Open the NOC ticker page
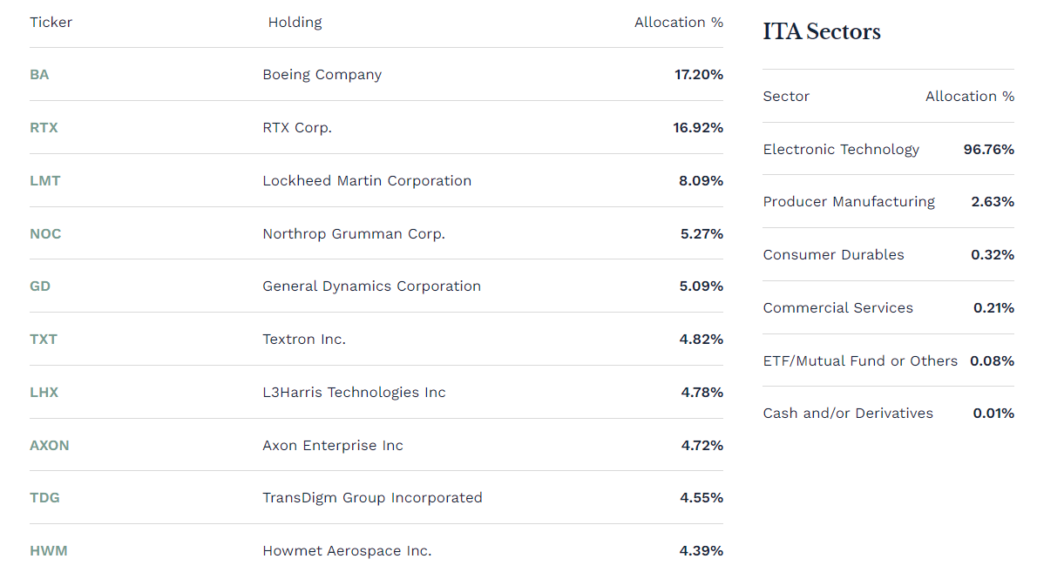Image resolution: width=1037 pixels, height=579 pixels. 45,233
